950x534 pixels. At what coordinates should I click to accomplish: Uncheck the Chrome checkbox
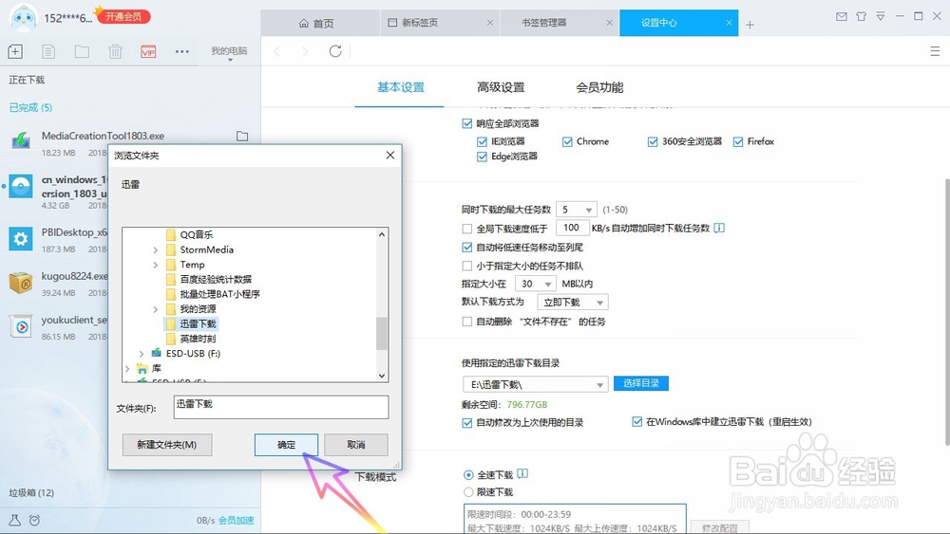pos(567,141)
